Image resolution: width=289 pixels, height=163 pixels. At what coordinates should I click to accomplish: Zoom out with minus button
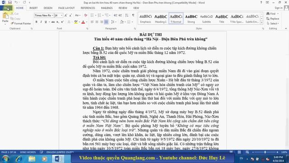pyautogui.click(x=253, y=152)
